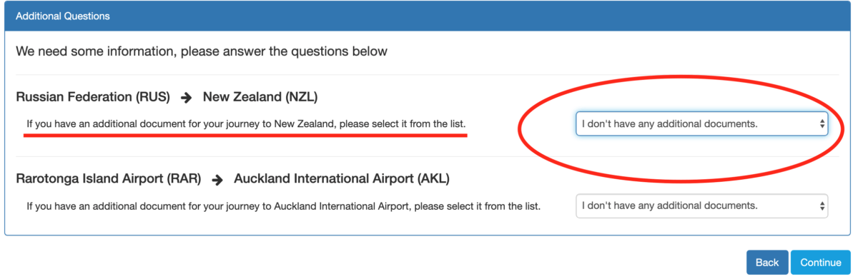Select the New Zealand (NZL) heading text

[260, 97]
